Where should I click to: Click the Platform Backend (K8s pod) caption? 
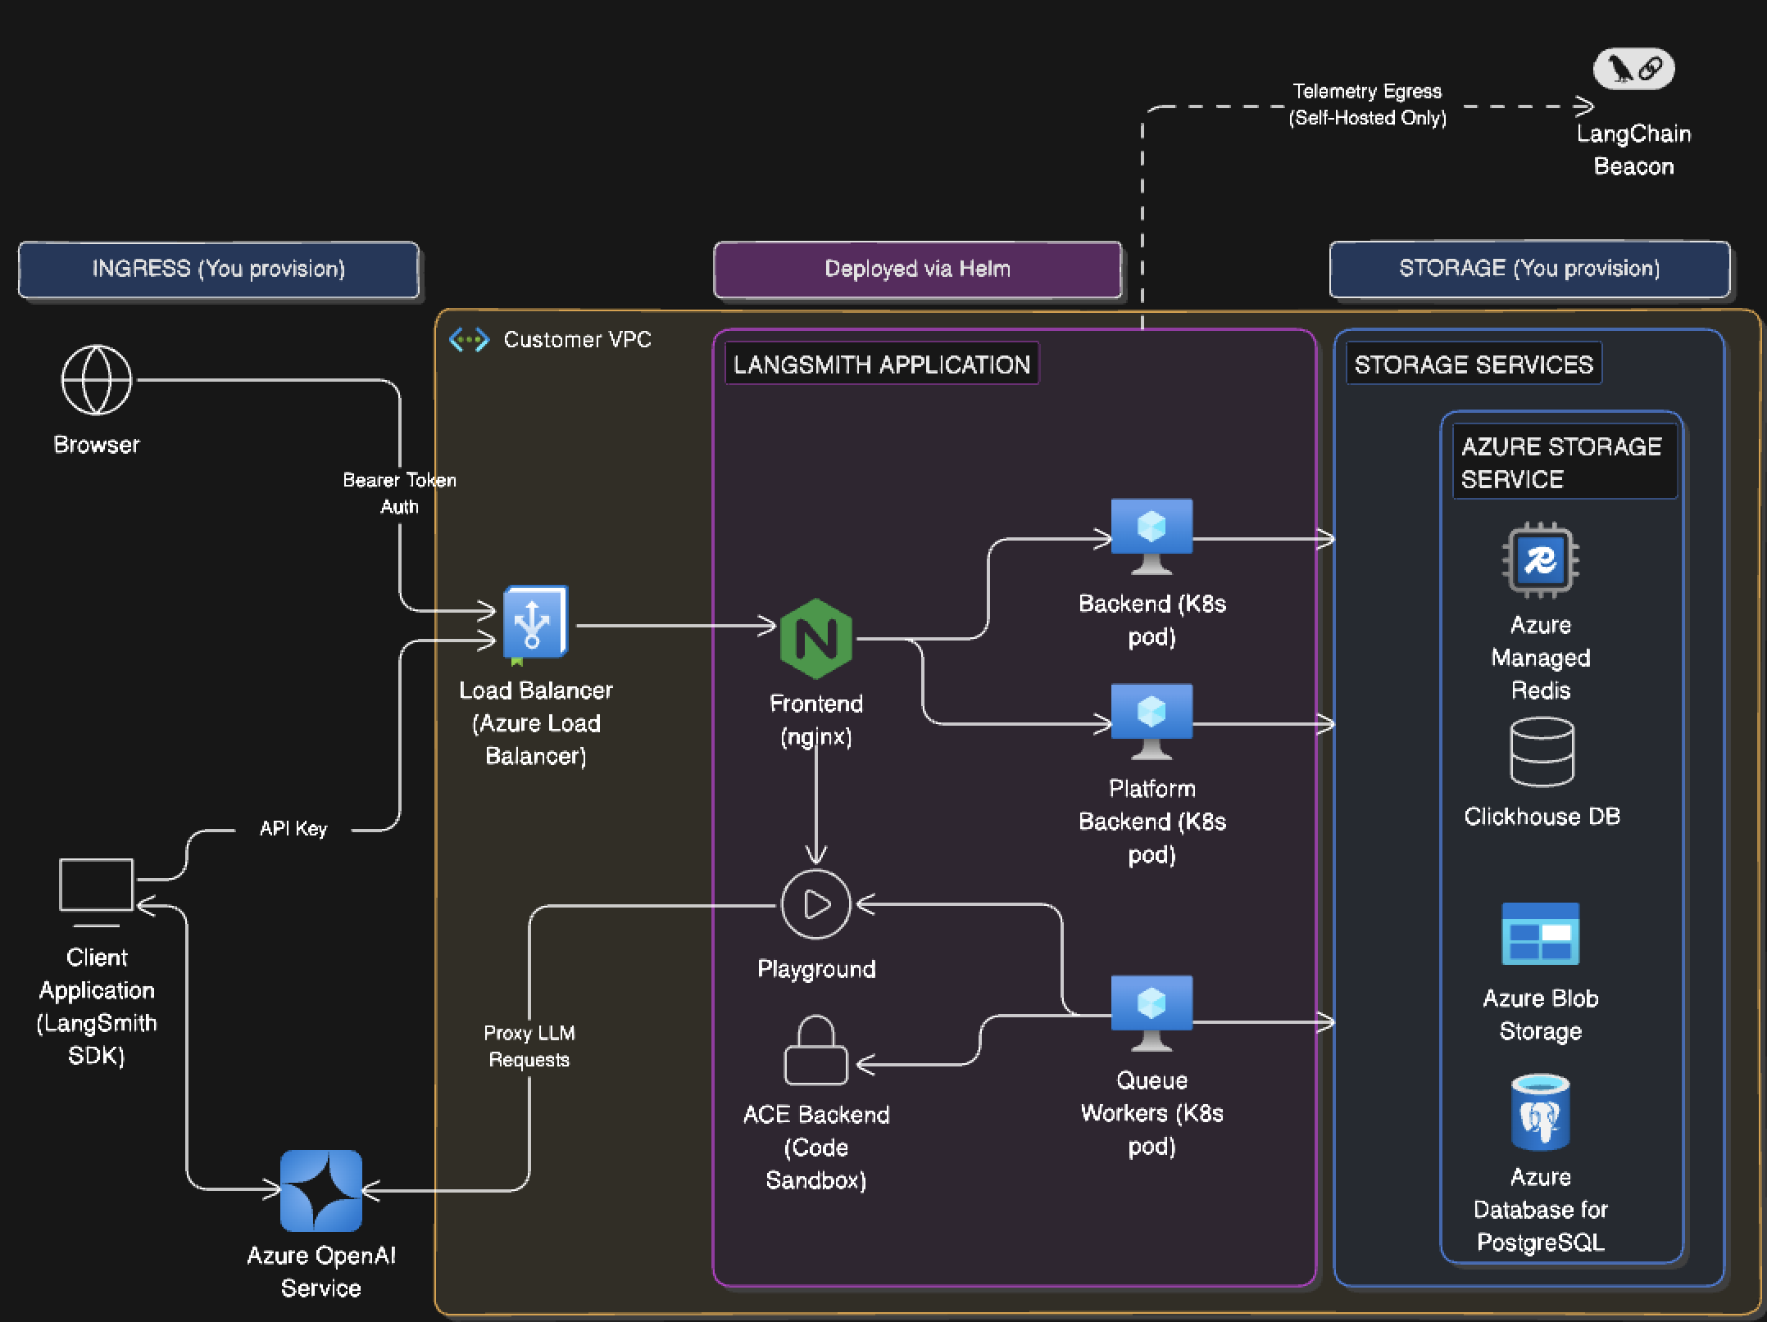point(1152,822)
